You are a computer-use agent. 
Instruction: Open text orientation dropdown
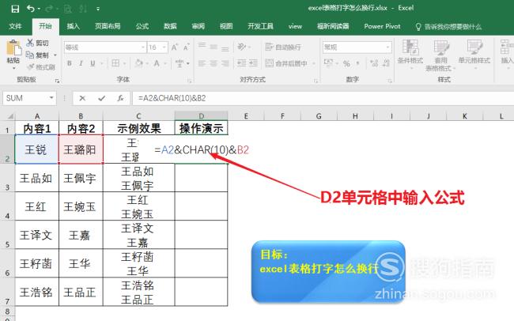click(x=244, y=47)
